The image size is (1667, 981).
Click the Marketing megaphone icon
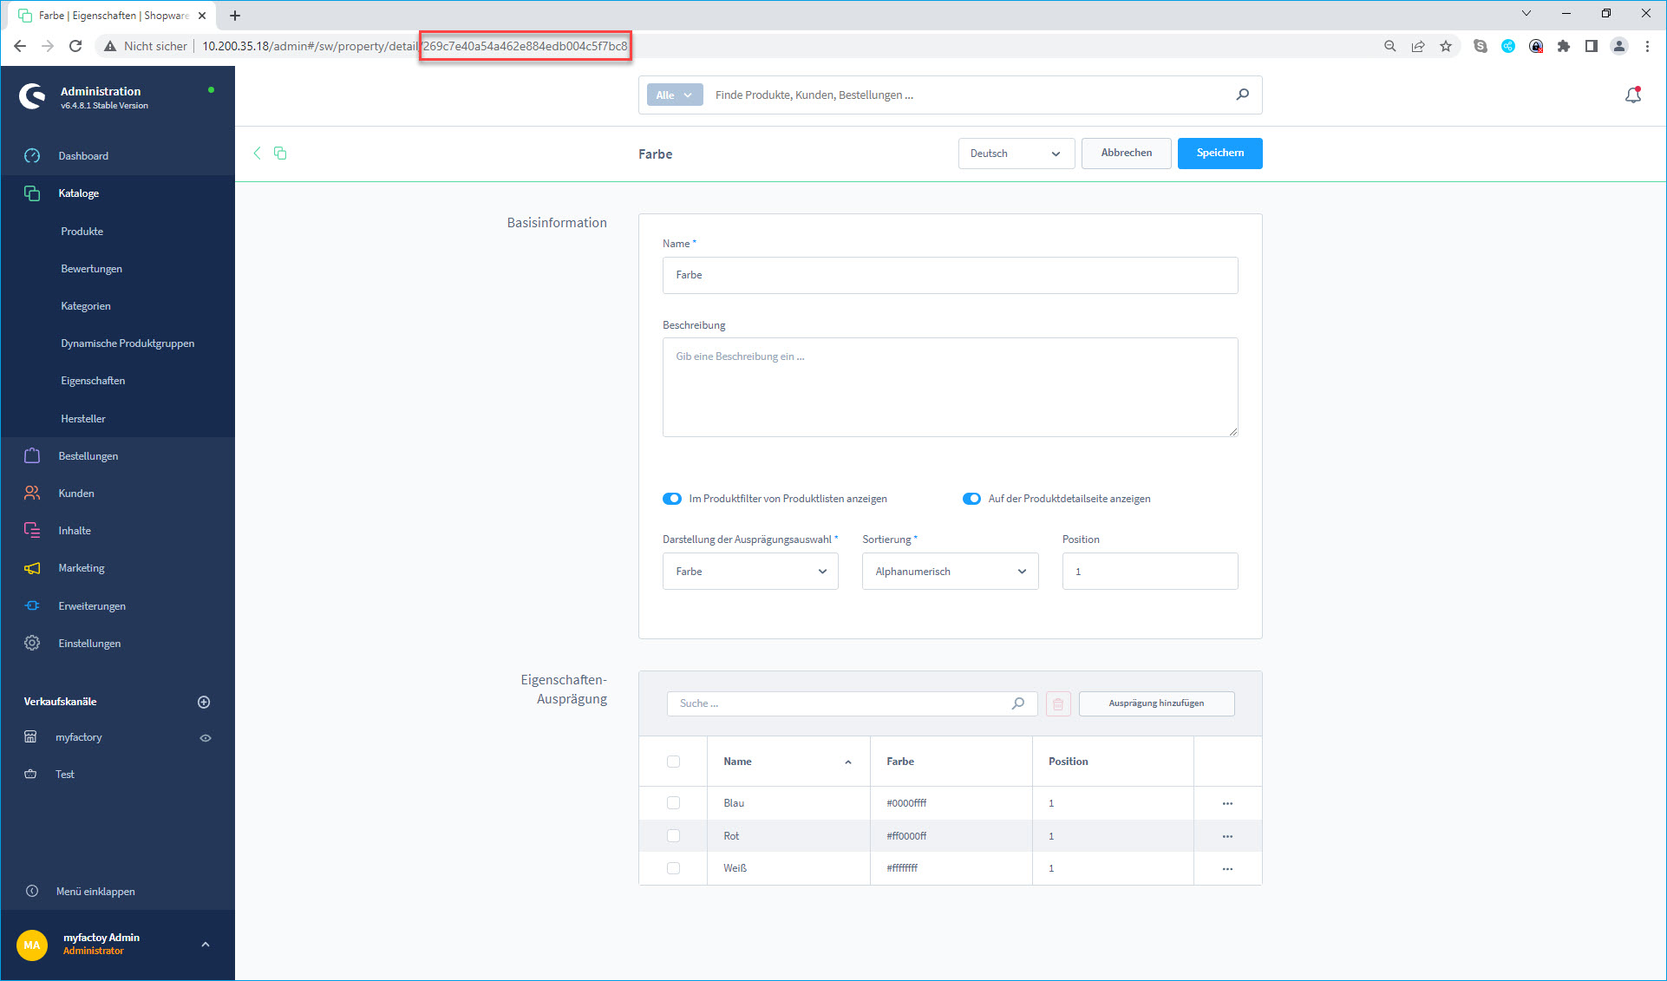pyautogui.click(x=32, y=568)
